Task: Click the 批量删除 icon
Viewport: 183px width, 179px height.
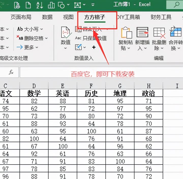Action: coord(159,33)
